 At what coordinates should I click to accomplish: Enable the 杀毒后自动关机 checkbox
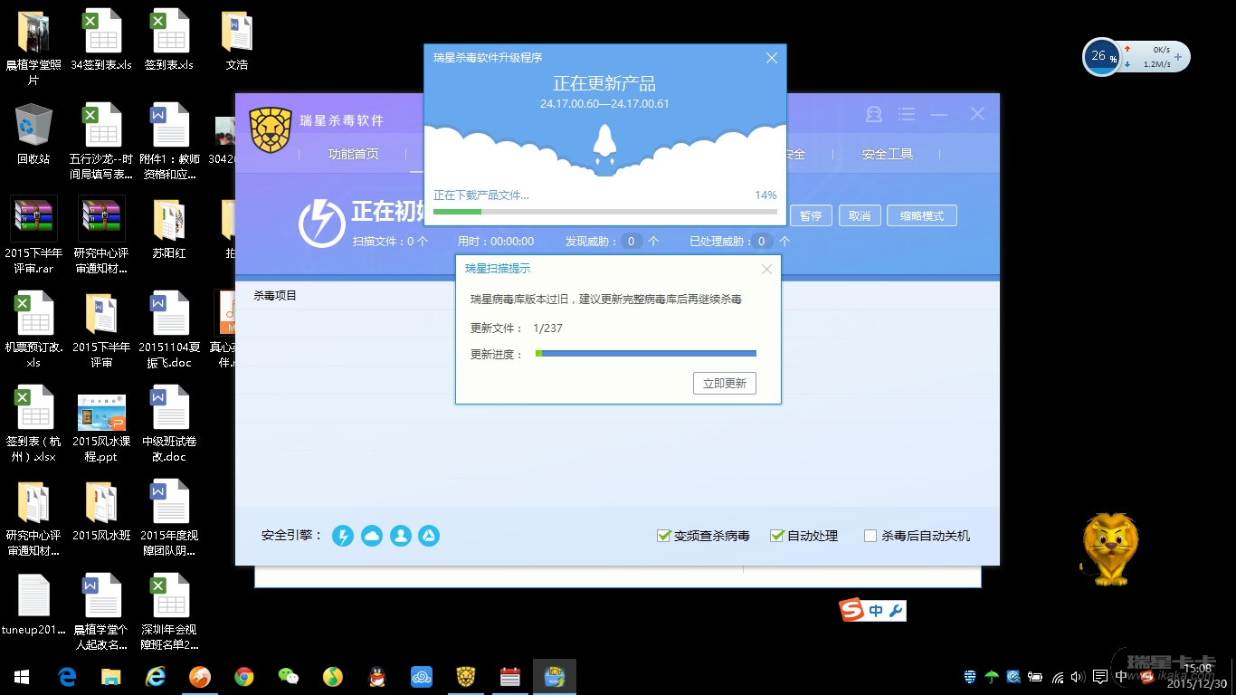pos(870,536)
